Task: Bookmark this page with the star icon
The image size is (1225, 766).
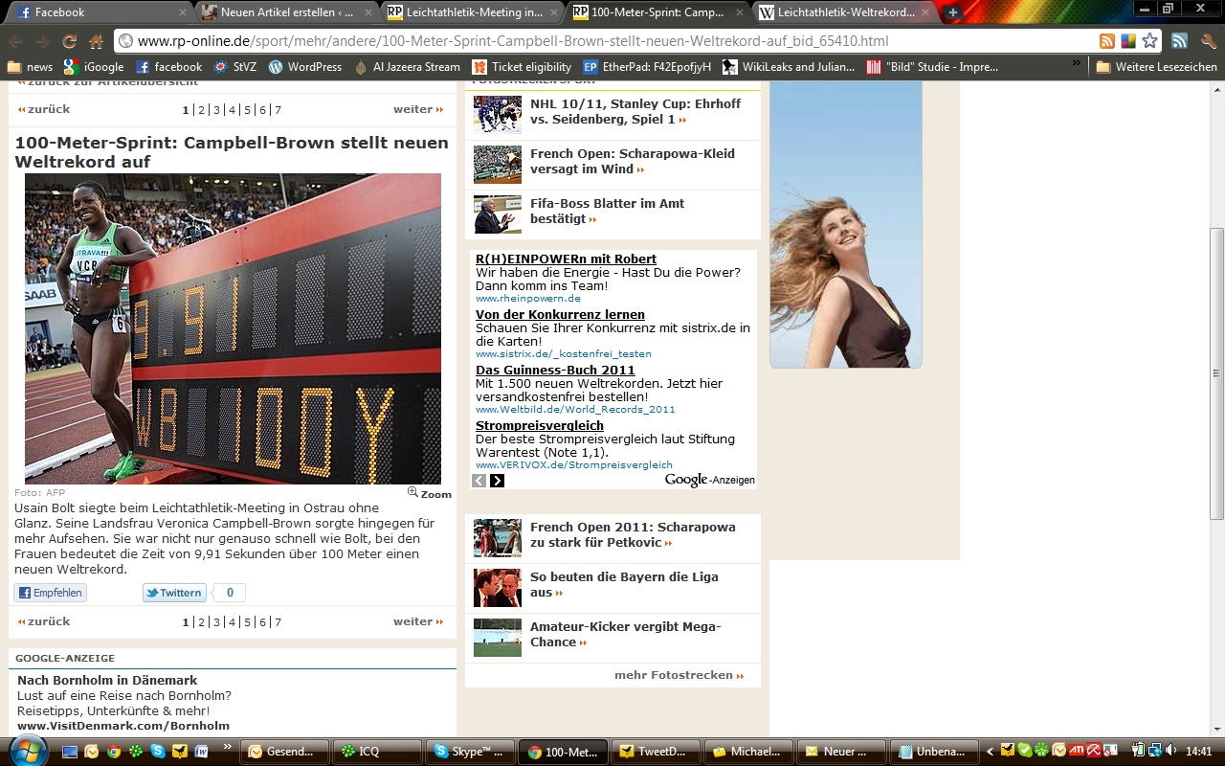Action: (1149, 41)
